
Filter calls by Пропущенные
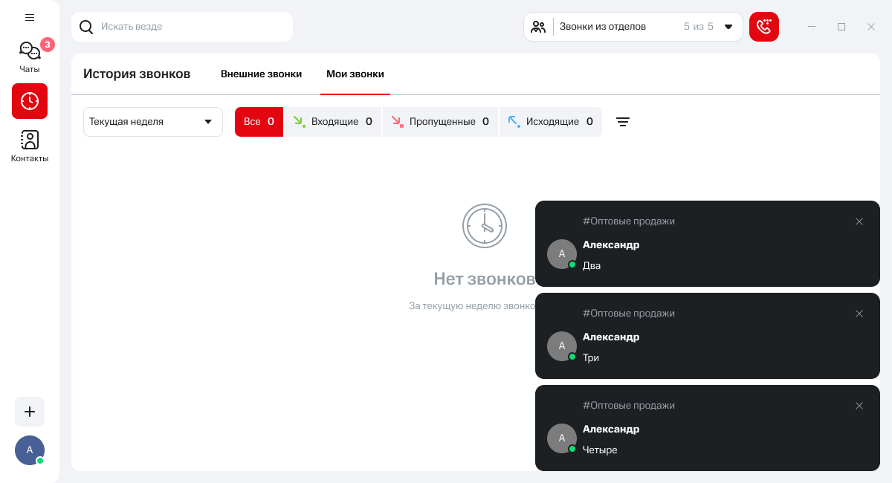[440, 122]
